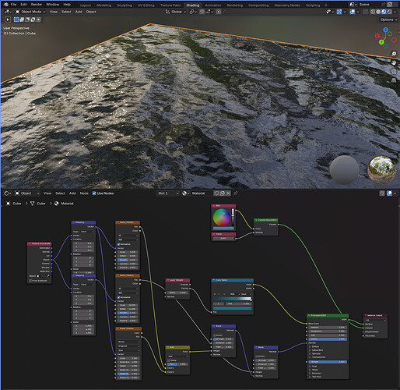Enable From Instancer in Texture Coordinate node

tap(30, 281)
